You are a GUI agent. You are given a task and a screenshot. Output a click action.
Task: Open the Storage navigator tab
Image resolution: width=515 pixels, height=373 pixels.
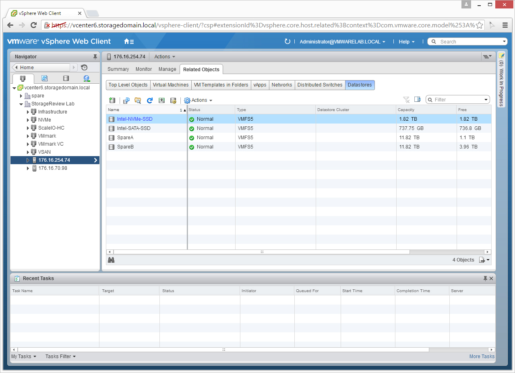[66, 78]
